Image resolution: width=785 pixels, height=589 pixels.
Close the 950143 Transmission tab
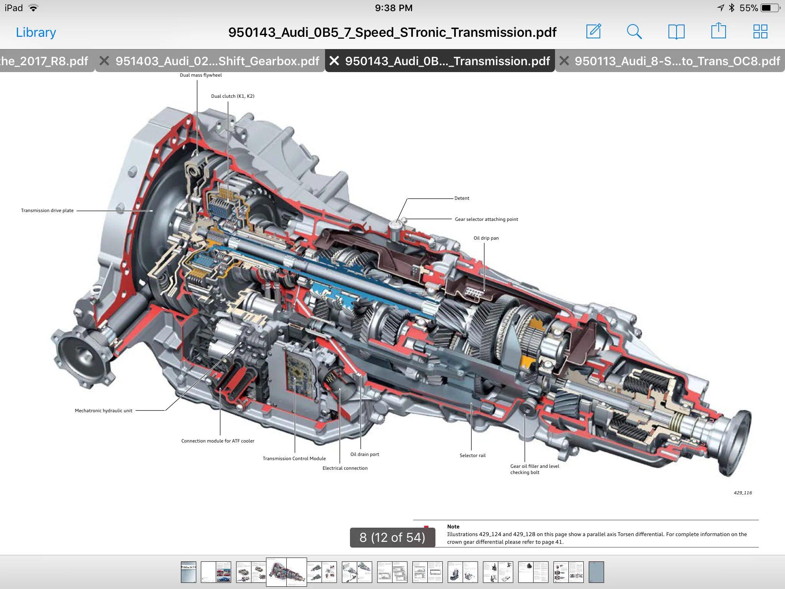coord(334,61)
